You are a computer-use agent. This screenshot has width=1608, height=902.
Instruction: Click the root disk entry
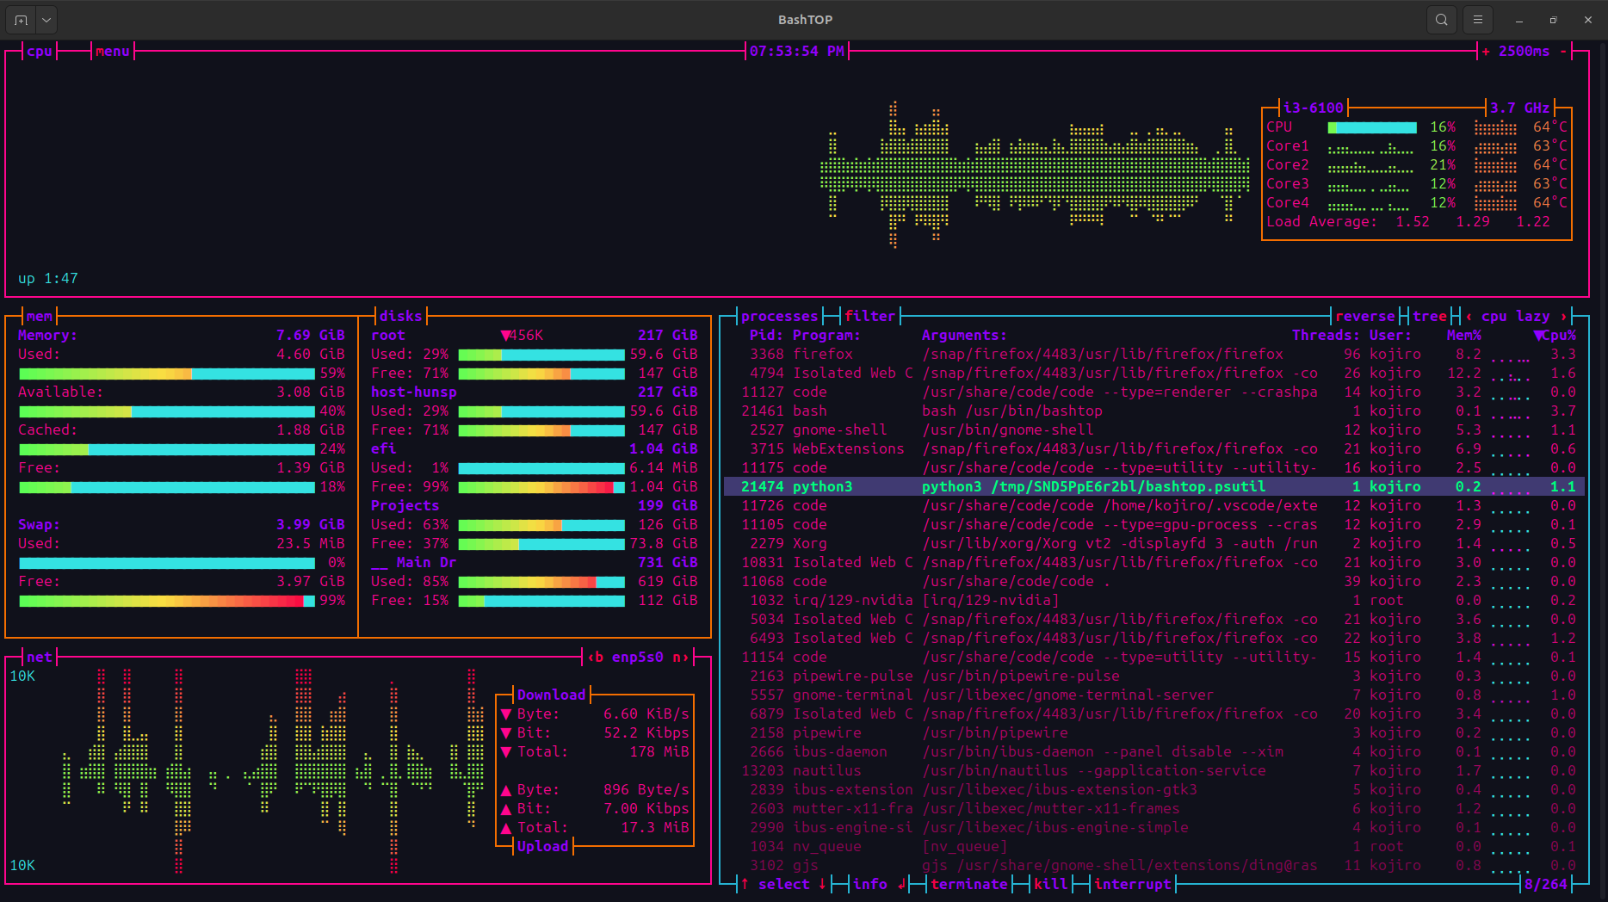pyautogui.click(x=388, y=336)
